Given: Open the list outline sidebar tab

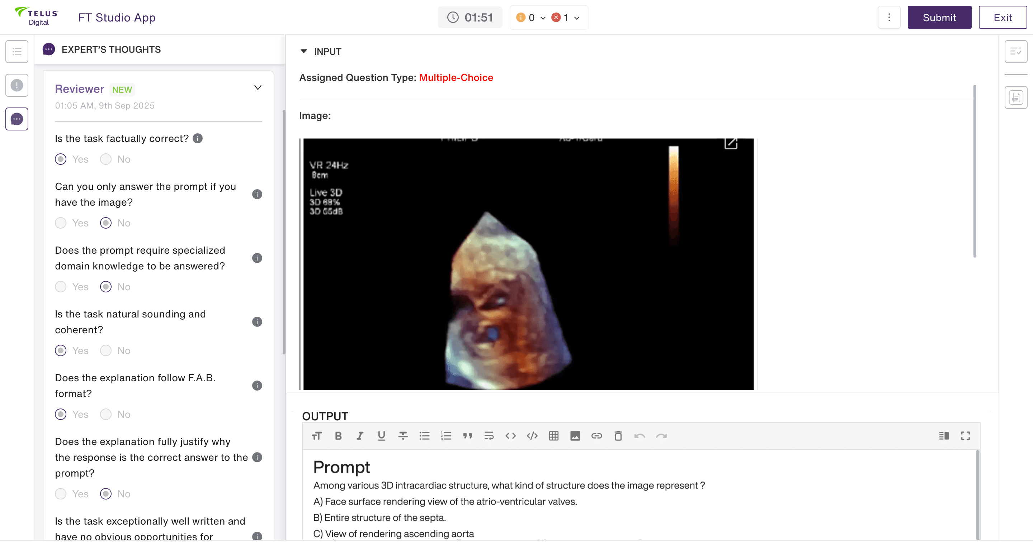Looking at the screenshot, I should [x=17, y=51].
